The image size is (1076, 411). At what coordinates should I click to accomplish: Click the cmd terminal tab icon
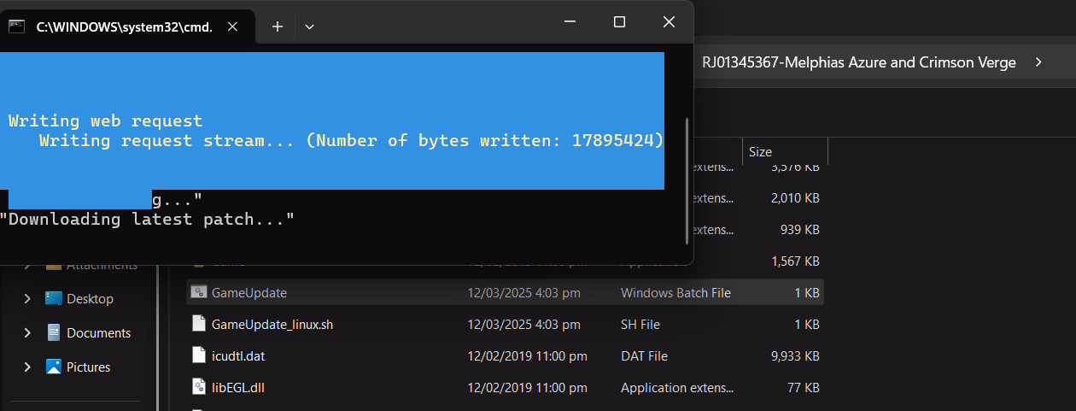[x=16, y=26]
